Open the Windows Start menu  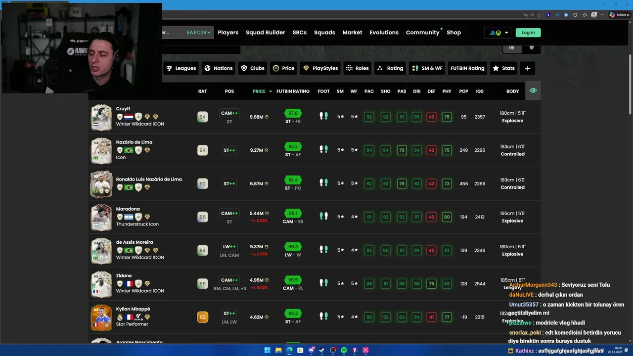[268, 350]
